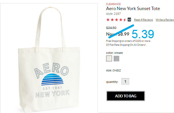
Task: Click the Free Shipping on orders text
Action: click(x=128, y=41)
